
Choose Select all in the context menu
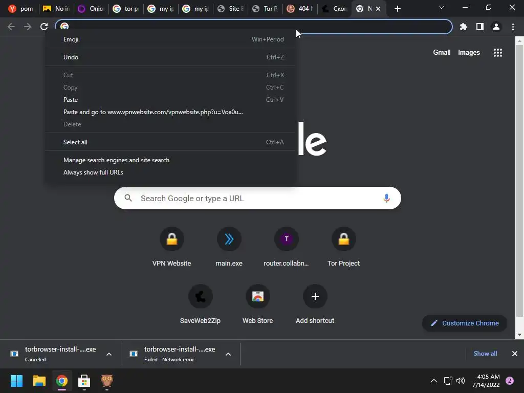click(x=170, y=142)
